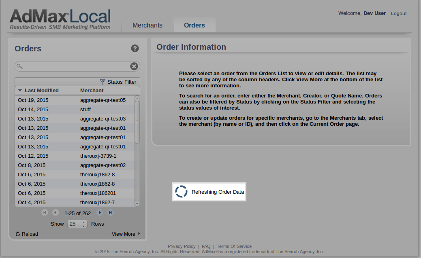The width and height of the screenshot is (421, 258).
Task: Open the Terms Of Service link
Action: coord(234,246)
